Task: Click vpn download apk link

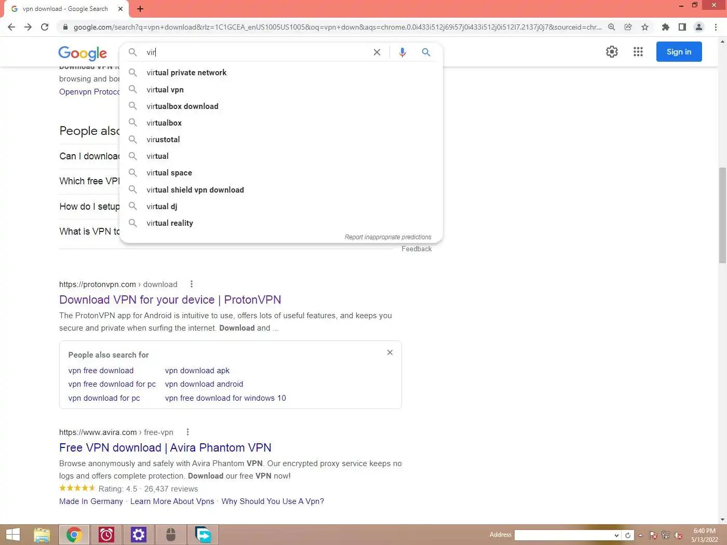Action: pos(197,371)
